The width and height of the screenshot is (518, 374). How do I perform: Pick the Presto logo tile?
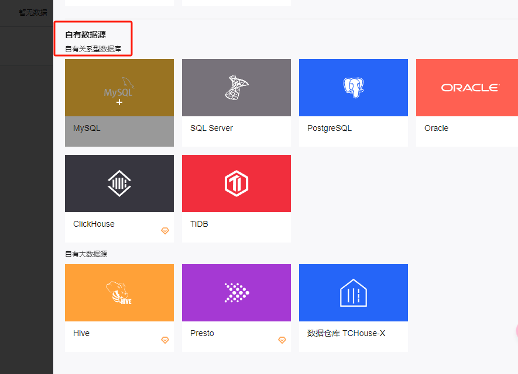(x=236, y=293)
